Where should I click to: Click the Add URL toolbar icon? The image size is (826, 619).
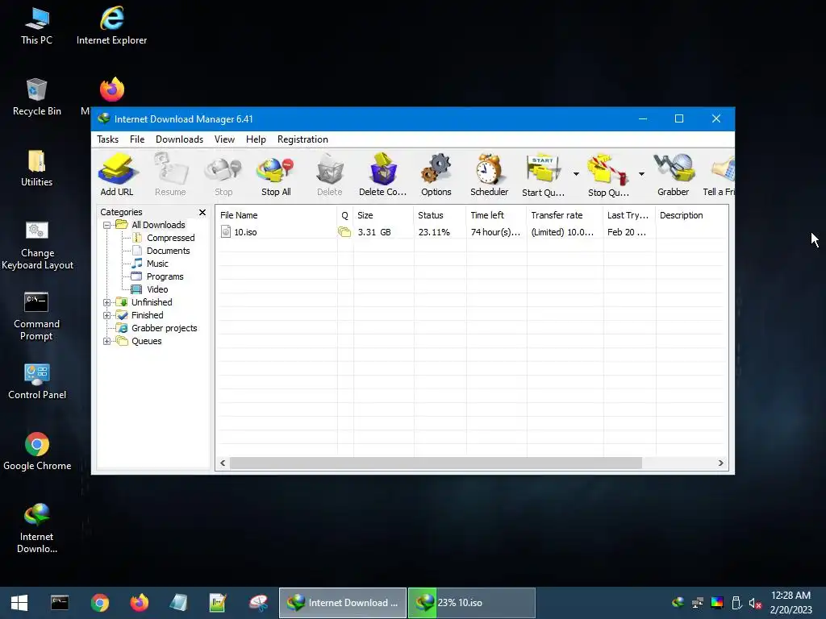pyautogui.click(x=117, y=175)
